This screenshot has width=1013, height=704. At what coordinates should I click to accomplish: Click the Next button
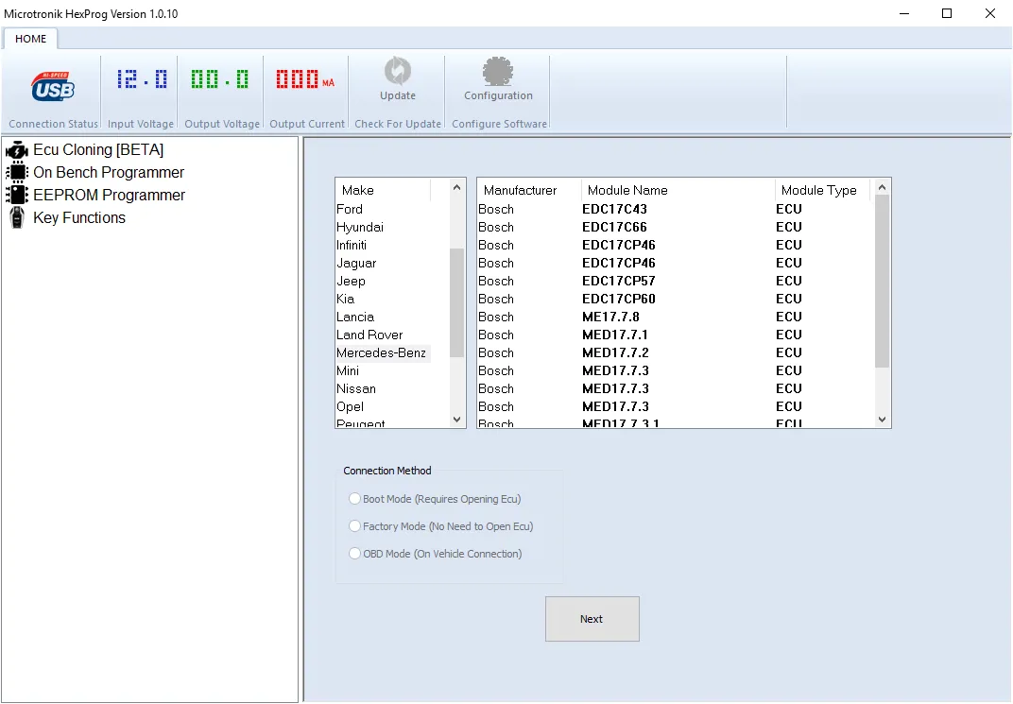click(x=592, y=619)
